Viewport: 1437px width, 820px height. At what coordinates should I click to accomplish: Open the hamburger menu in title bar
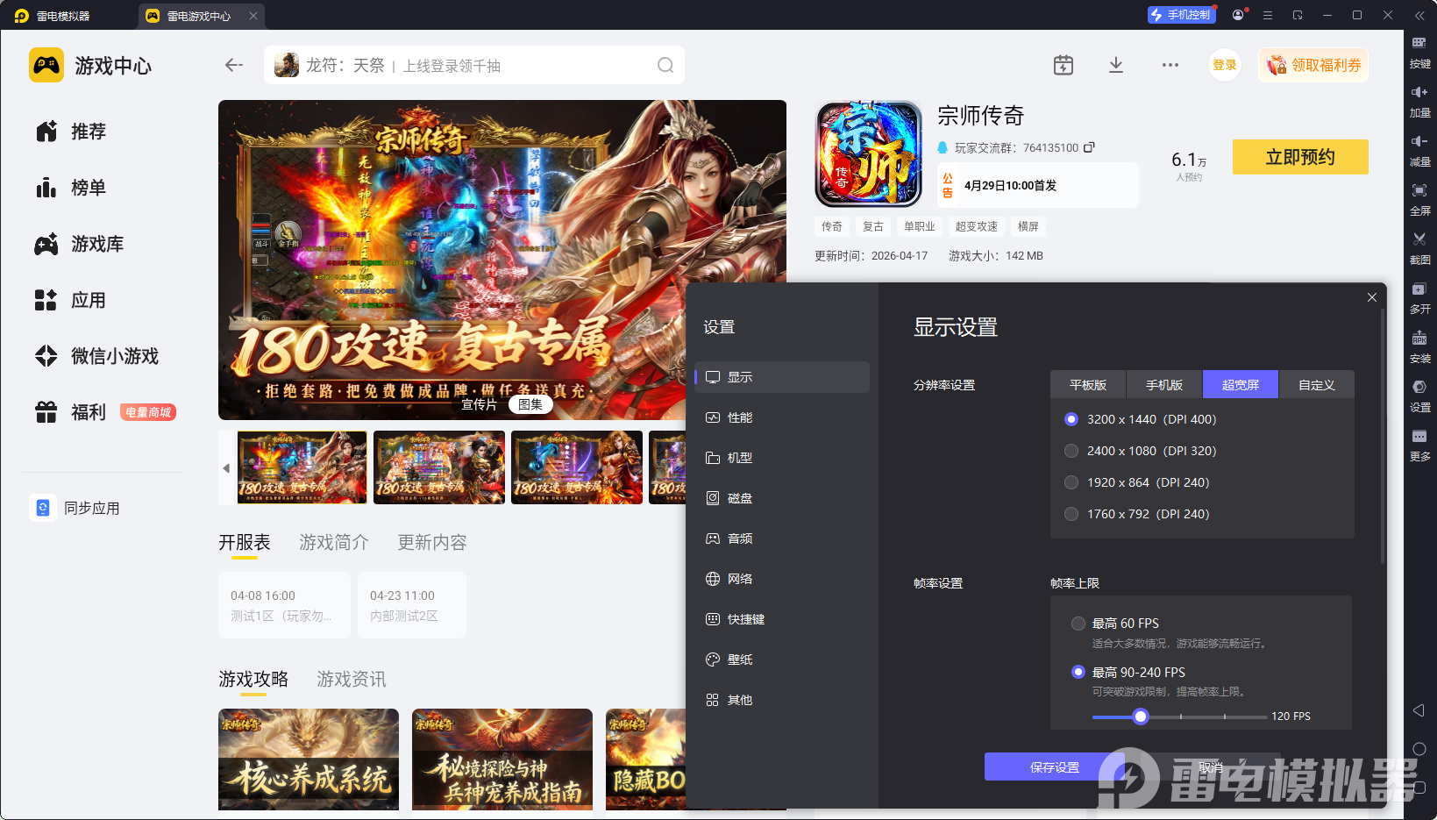(x=1268, y=15)
